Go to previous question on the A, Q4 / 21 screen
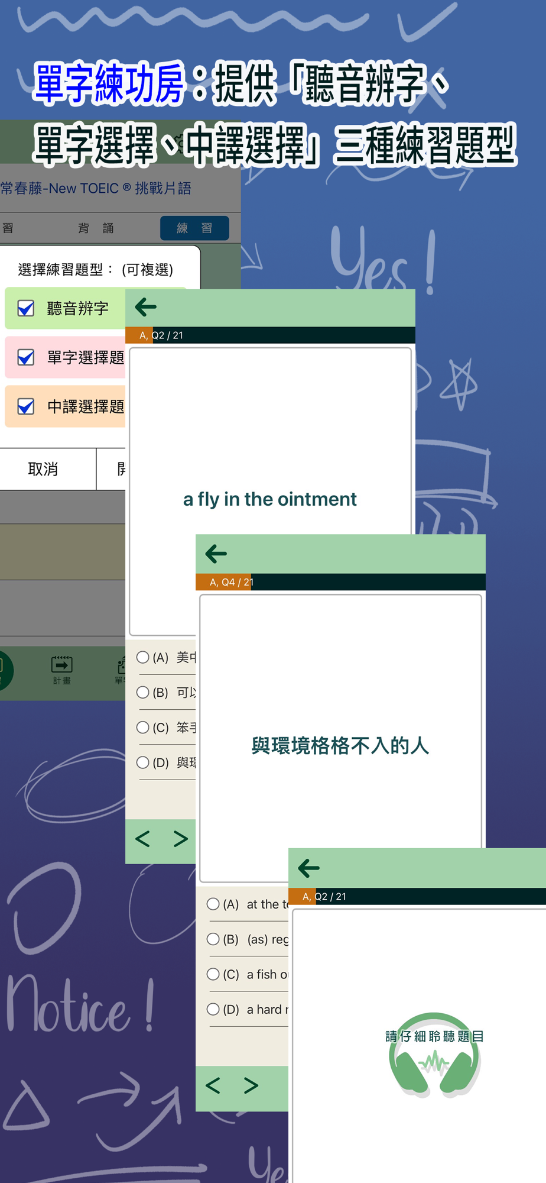Viewport: 546px width, 1183px height. 213,1085
